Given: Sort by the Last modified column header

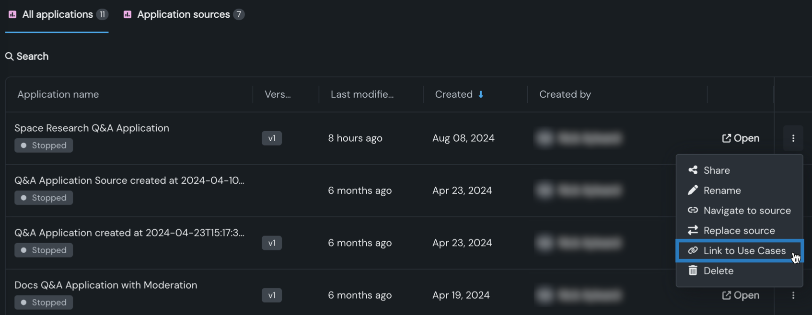Looking at the screenshot, I should pos(362,94).
